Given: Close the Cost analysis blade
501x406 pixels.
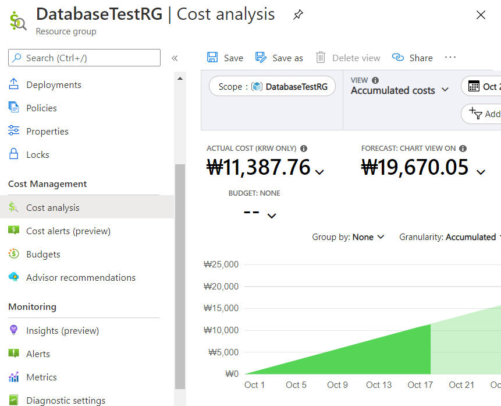Looking at the screenshot, I should (481, 15).
